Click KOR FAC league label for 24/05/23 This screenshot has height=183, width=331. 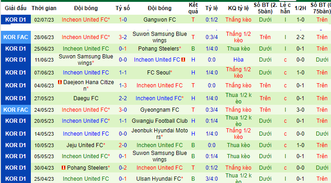pyautogui.click(x=16, y=109)
